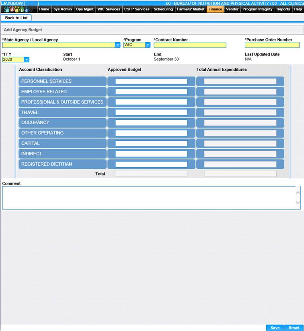The height and width of the screenshot is (331, 304).
Task: Select the Finance menu tab
Action: point(215,9)
